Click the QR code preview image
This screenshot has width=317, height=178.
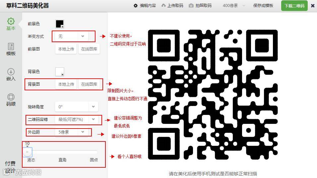click(x=213, y=95)
